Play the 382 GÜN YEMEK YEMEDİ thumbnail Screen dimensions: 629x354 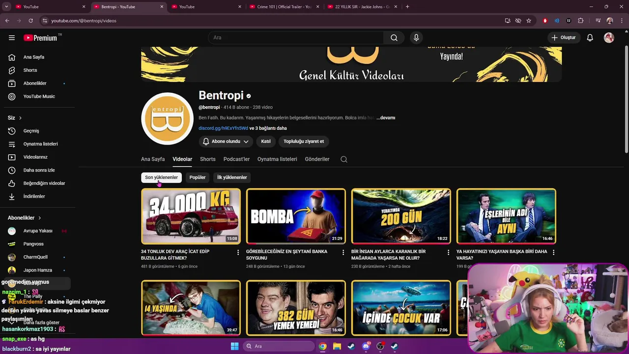[x=296, y=308]
